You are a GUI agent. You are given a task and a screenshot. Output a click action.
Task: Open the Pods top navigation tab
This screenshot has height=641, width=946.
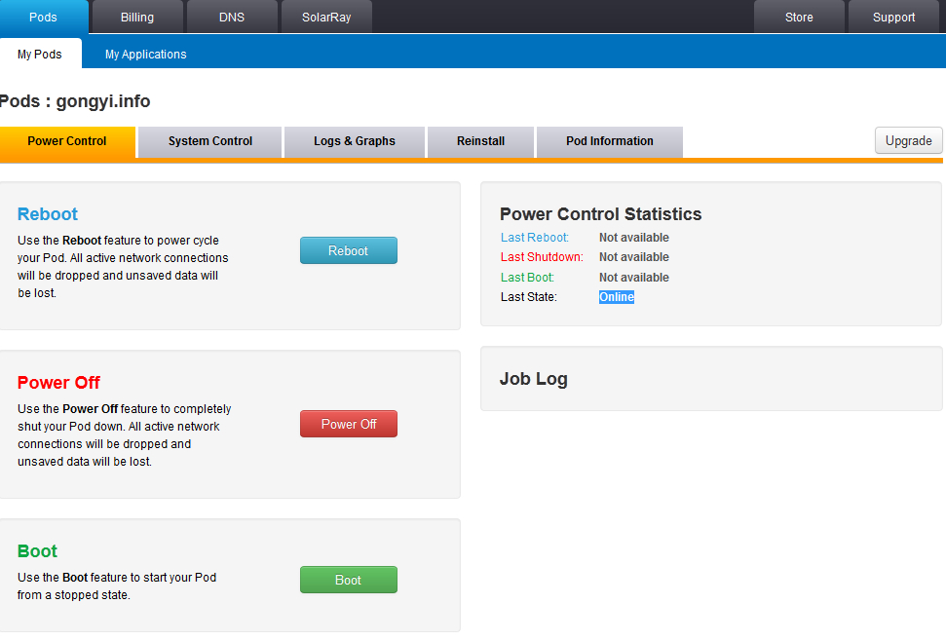pyautogui.click(x=43, y=17)
